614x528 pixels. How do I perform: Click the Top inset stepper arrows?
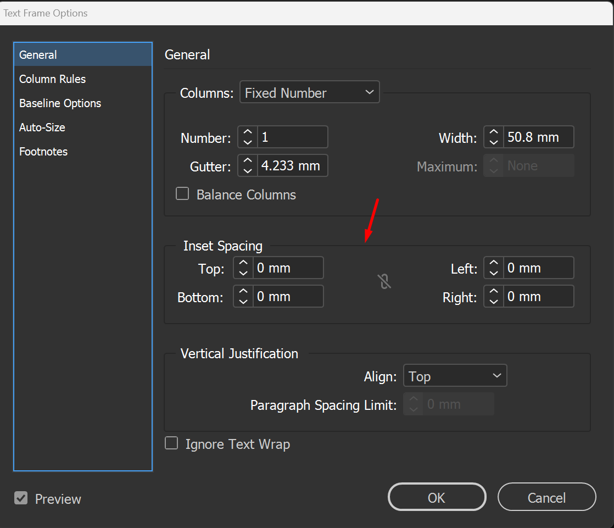coord(243,268)
